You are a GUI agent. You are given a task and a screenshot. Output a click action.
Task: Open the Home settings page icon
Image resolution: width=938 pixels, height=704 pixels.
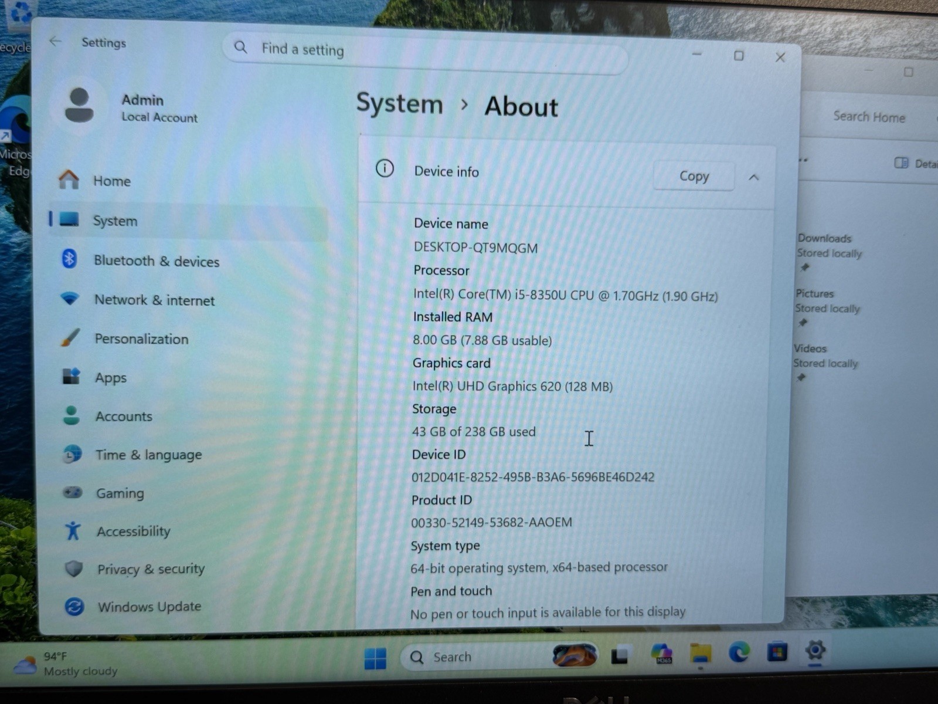point(69,180)
